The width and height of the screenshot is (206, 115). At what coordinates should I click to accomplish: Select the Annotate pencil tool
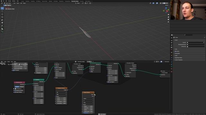pos(2,26)
